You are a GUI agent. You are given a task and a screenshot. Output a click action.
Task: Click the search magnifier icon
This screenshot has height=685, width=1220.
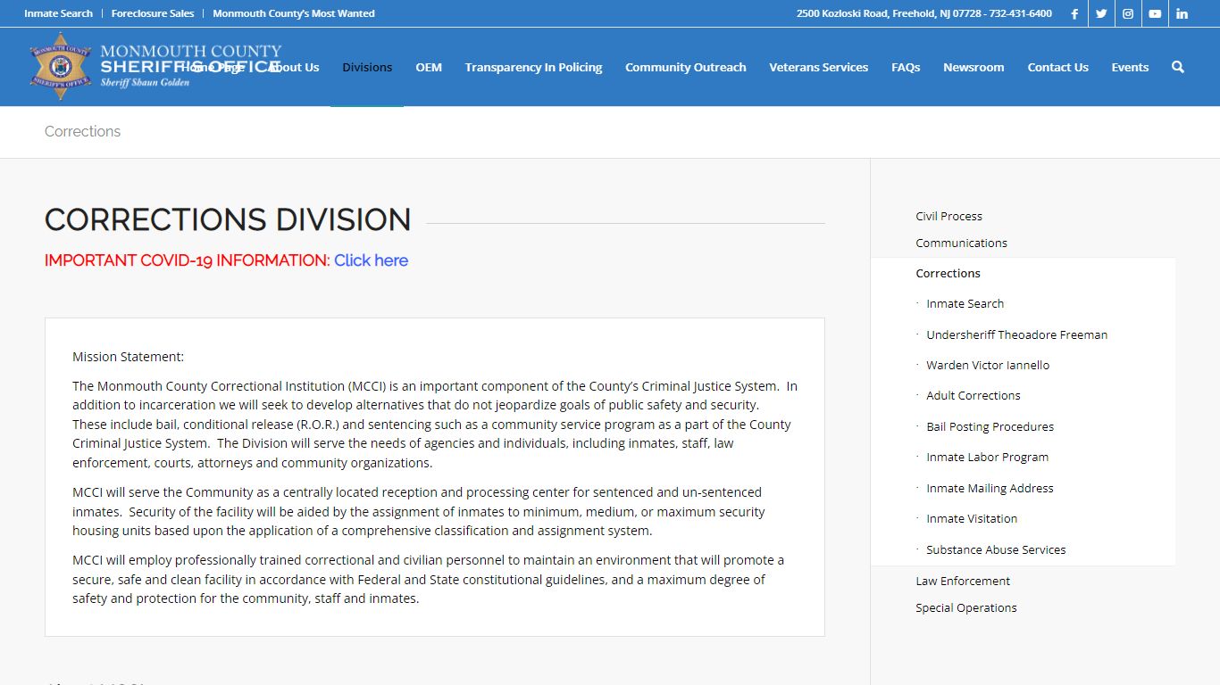point(1177,67)
